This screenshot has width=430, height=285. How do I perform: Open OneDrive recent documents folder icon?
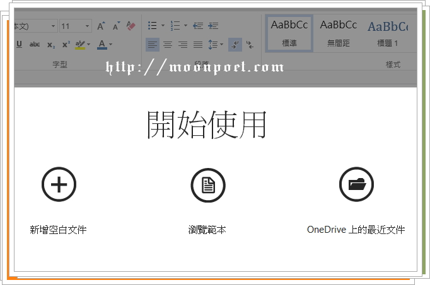click(x=356, y=184)
